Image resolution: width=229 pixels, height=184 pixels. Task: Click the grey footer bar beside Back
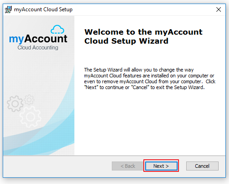[57, 166]
